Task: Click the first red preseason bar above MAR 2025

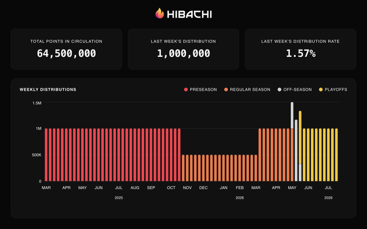Action: [46, 154]
